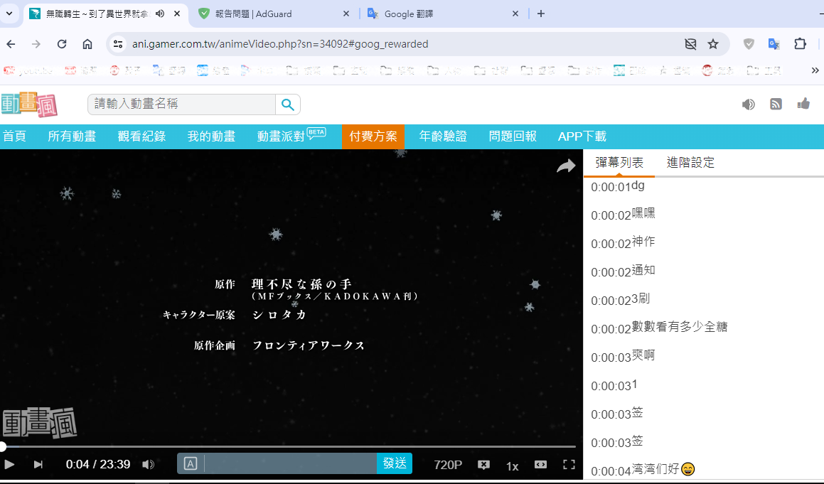Expand hidden bookmarks with the chevron
Image resolution: width=824 pixels, height=484 pixels.
tap(814, 70)
